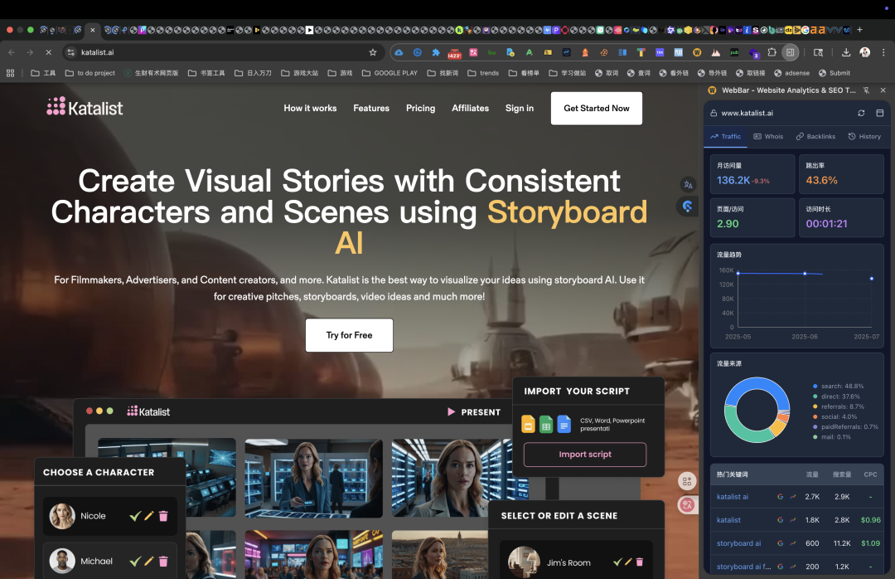Switch to the Backlinks tab in WebBar
The width and height of the screenshot is (895, 579).
tap(815, 137)
